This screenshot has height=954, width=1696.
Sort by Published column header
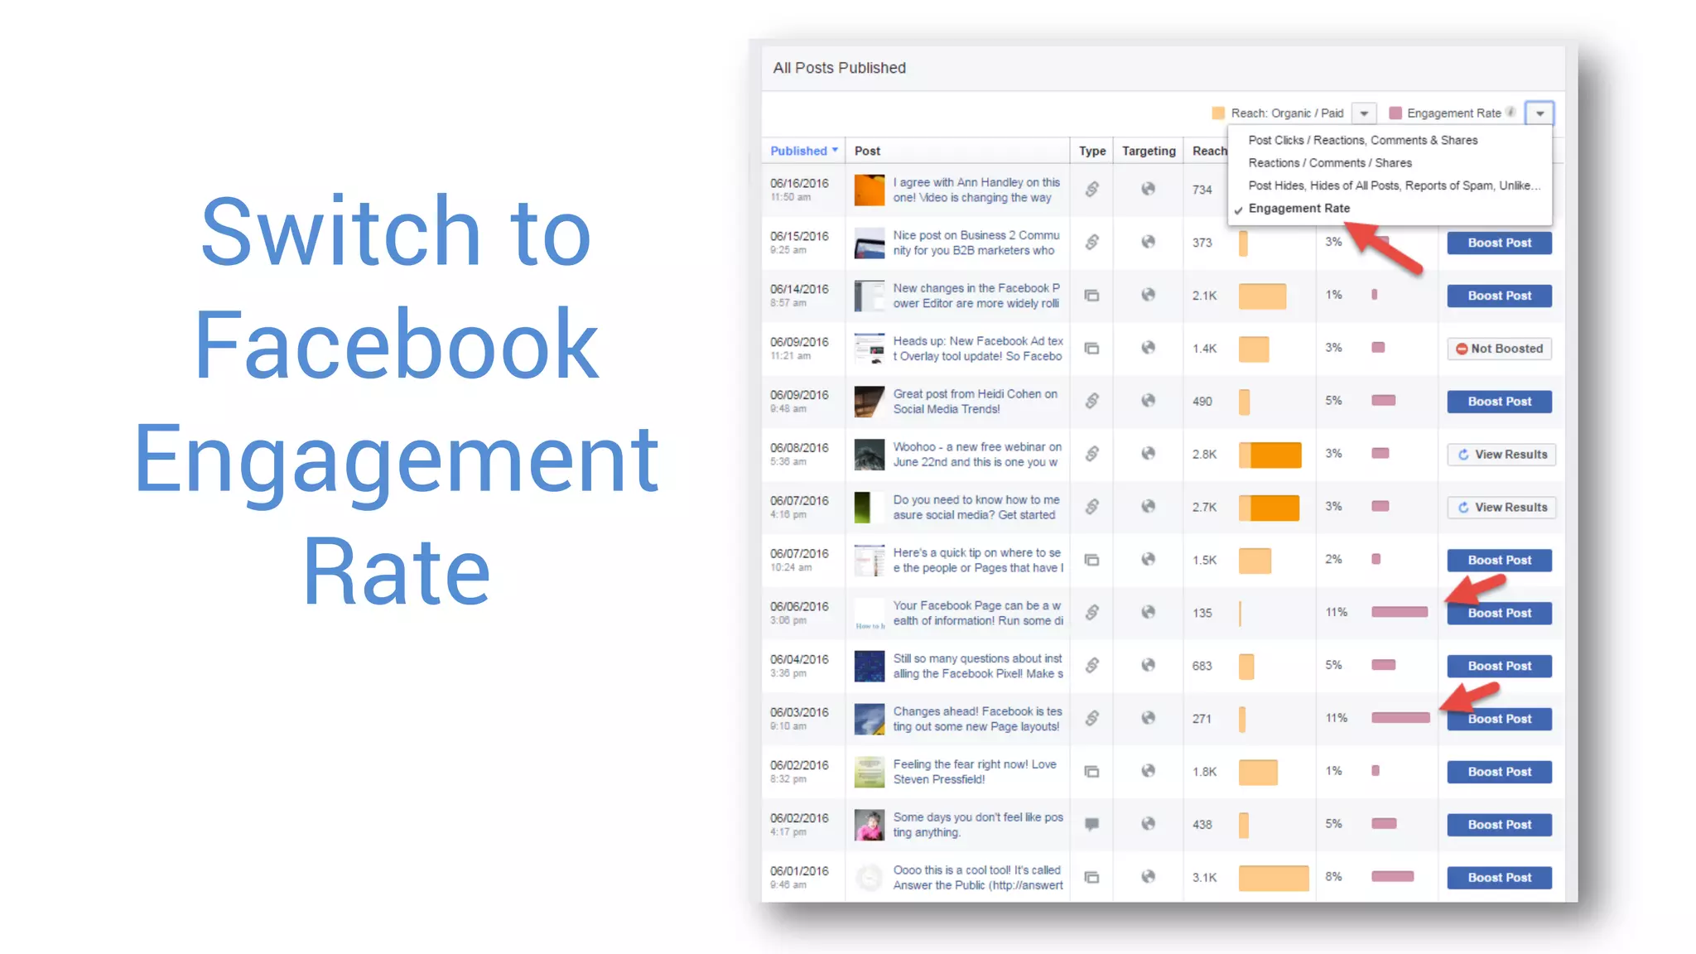(804, 151)
